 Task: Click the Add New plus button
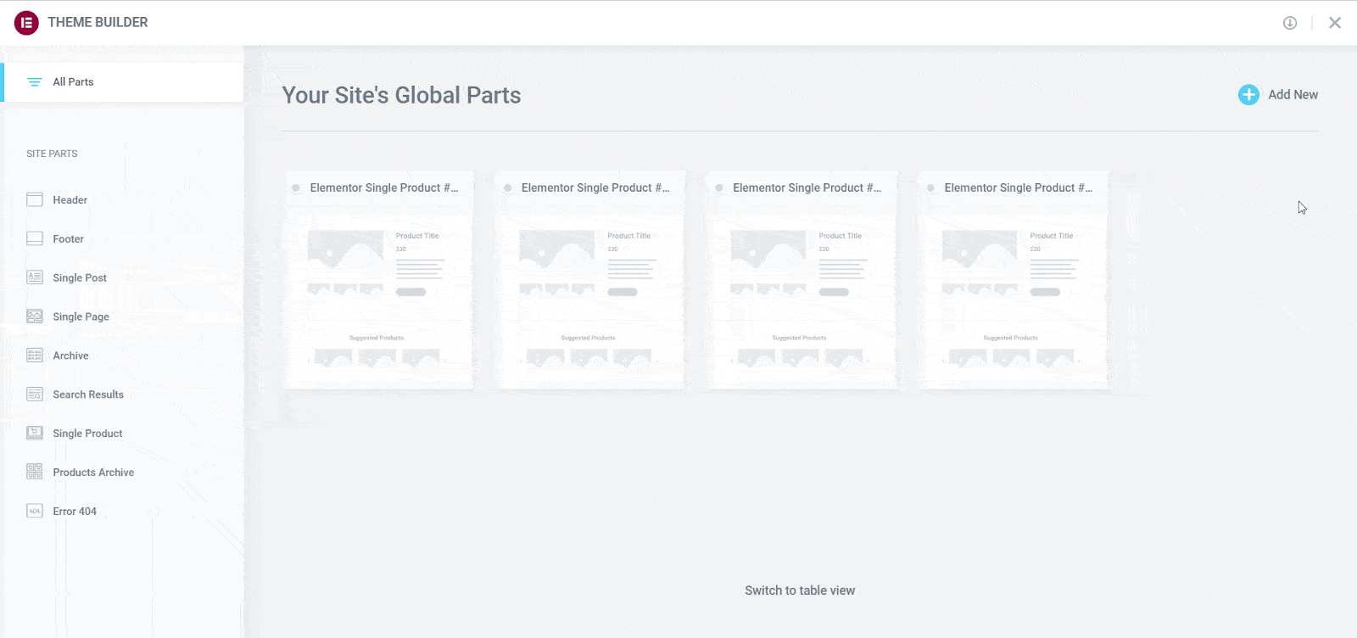click(x=1248, y=95)
